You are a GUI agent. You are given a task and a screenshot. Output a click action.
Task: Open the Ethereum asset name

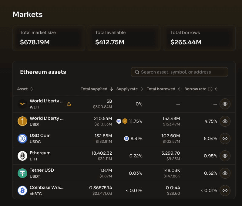(40, 153)
